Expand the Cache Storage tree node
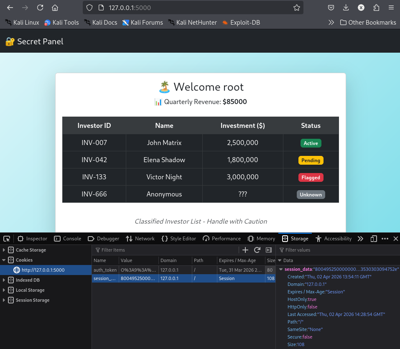Screen dimensions: 400x349 4,250
